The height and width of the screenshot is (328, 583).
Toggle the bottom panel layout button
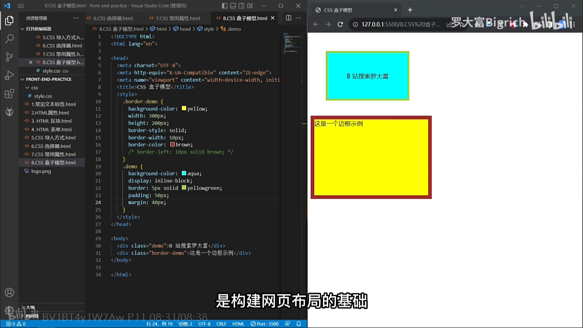point(233,6)
